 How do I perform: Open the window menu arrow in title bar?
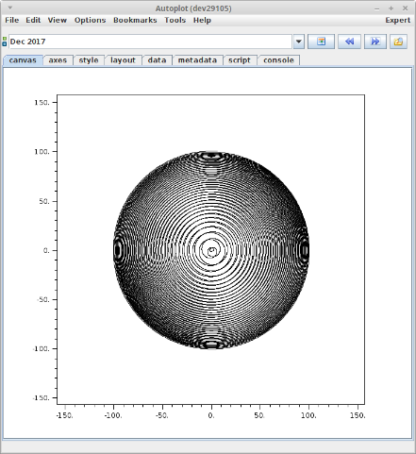click(10, 8)
